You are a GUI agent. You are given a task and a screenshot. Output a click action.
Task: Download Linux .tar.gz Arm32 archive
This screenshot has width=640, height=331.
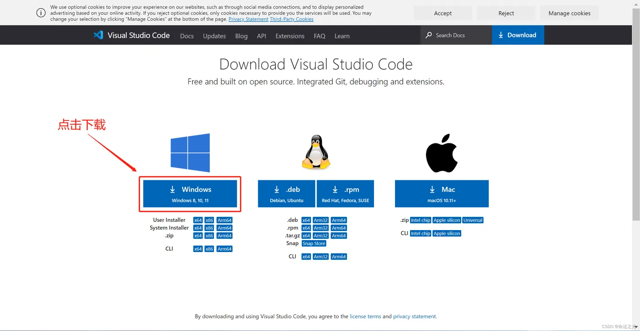pos(320,236)
